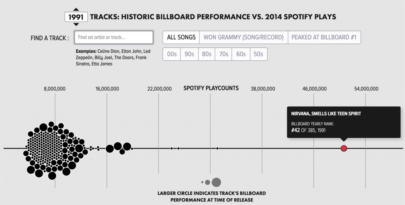Click the year up arrow above 1991
This screenshot has height=205, width=405.
click(76, 9)
